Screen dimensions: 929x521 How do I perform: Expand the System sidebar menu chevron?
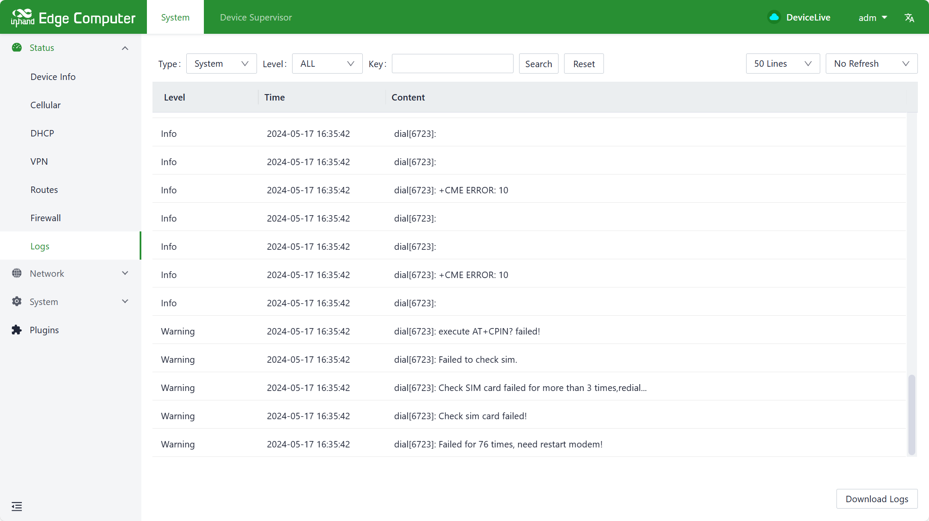pyautogui.click(x=125, y=302)
